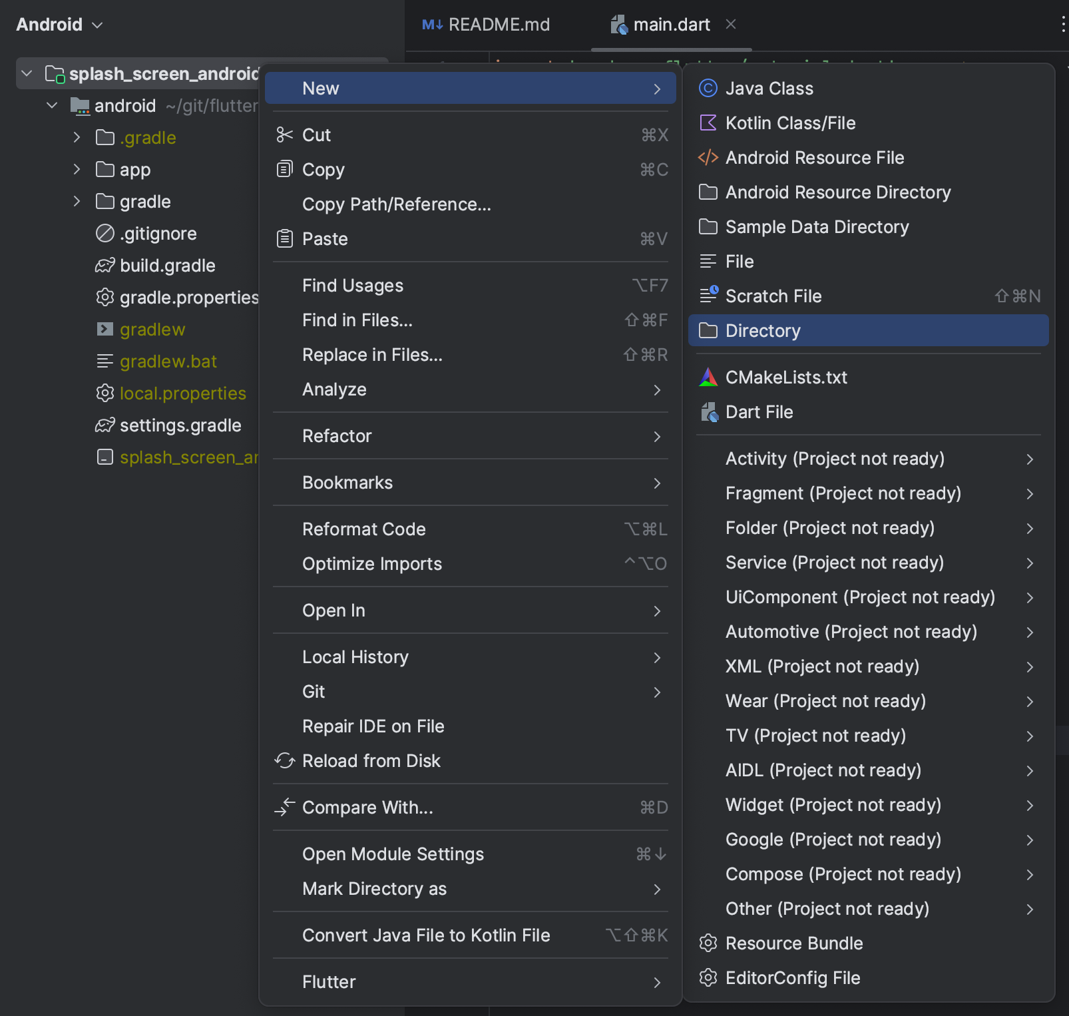
Task: Expand Activity (Project not ready) submenu arrow
Action: [x=1030, y=459]
